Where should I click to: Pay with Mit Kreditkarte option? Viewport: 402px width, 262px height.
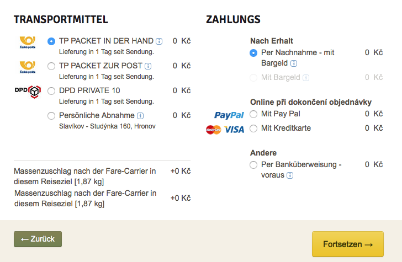(253, 129)
